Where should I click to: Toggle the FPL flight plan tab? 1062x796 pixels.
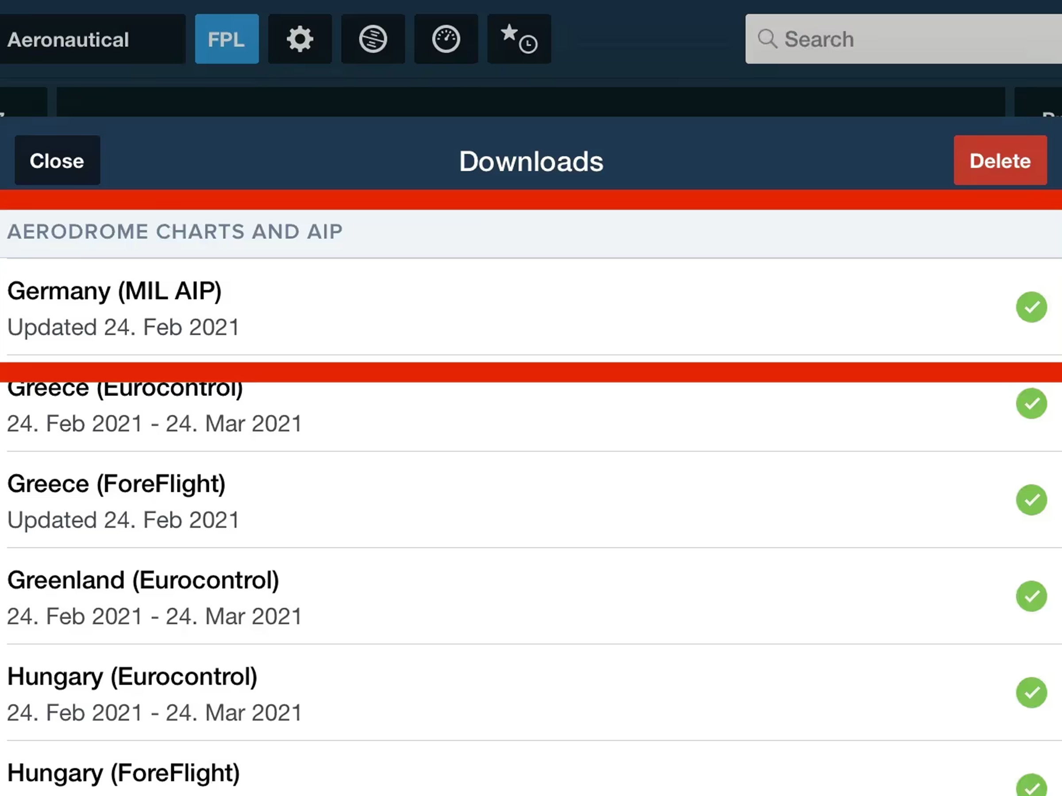click(x=227, y=39)
